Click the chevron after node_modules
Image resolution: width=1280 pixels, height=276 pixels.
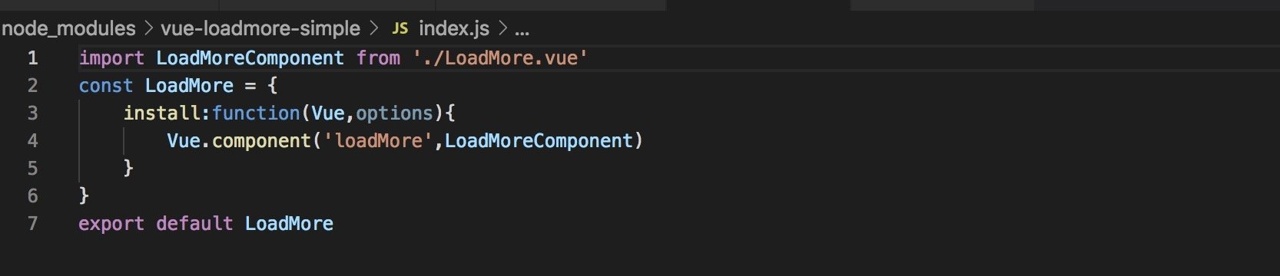[148, 29]
